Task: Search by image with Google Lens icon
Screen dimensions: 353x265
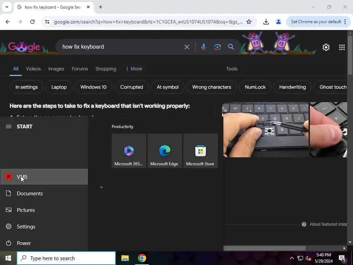Action: click(217, 47)
